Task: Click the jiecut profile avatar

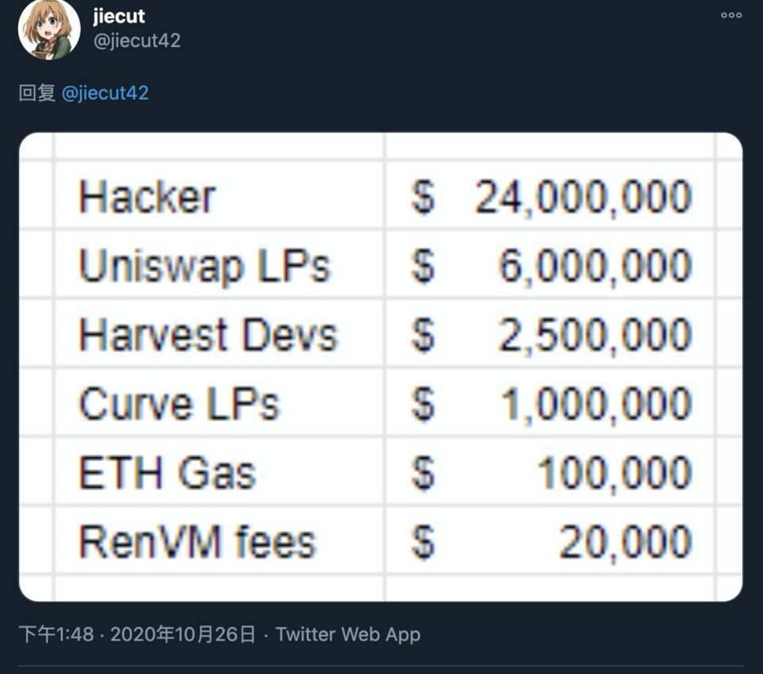Action: pos(49,29)
